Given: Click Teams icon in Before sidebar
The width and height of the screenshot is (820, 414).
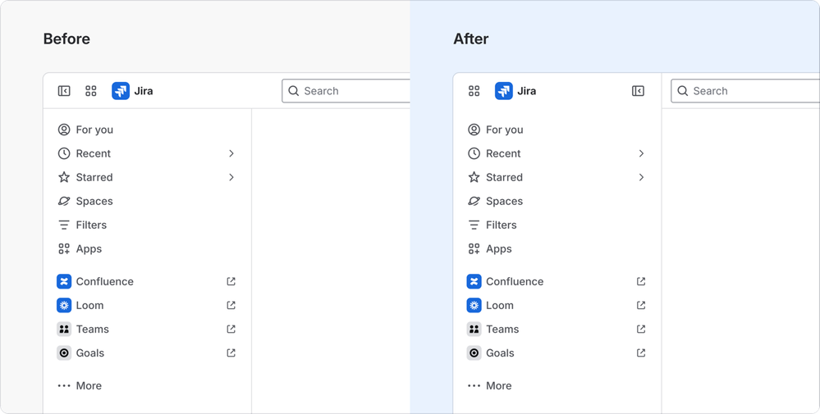Looking at the screenshot, I should (x=64, y=329).
